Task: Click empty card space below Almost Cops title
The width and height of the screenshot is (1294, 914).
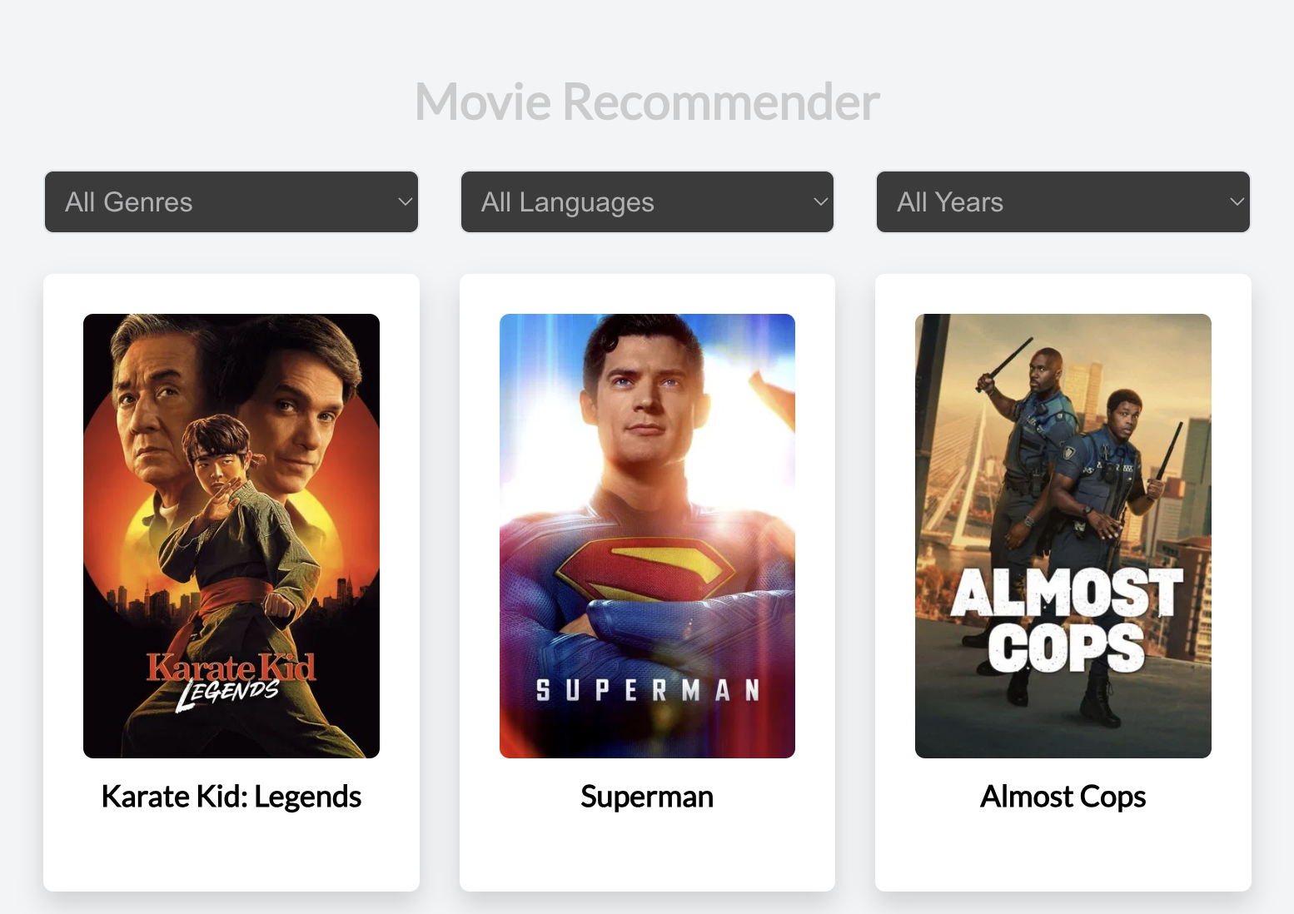Action: point(1063,853)
